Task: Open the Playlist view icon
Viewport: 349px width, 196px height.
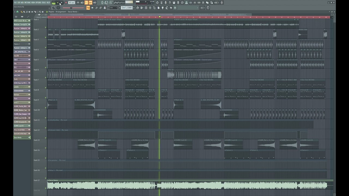Action: [138, 8]
